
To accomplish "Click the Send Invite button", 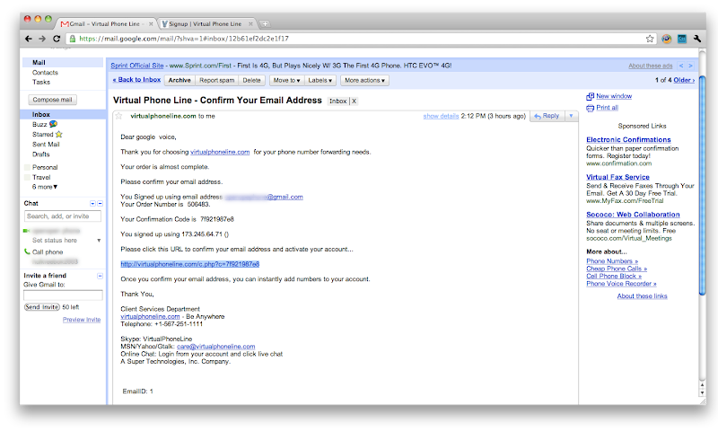I will point(42,307).
